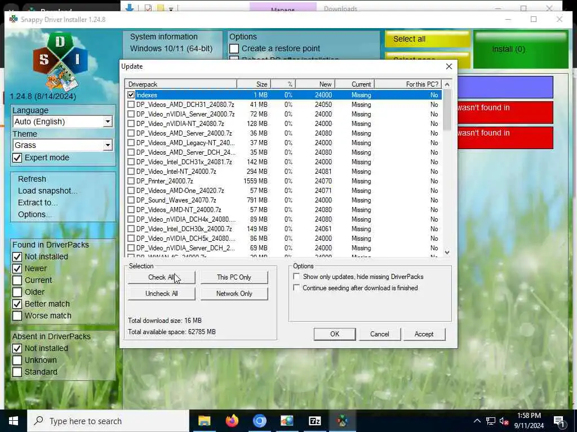
Task: Enable Show only updates, hide missing DriverPacks
Action: (x=296, y=276)
